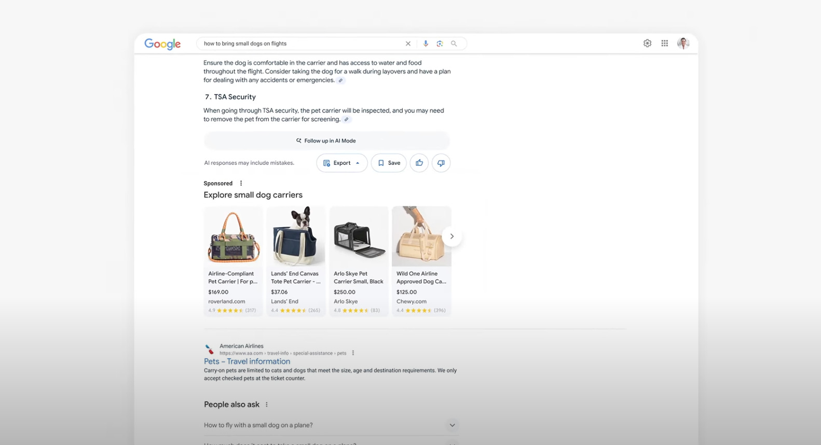The height and width of the screenshot is (445, 821).
Task: Click the aa.com breadcrumb URL
Action: 283,353
